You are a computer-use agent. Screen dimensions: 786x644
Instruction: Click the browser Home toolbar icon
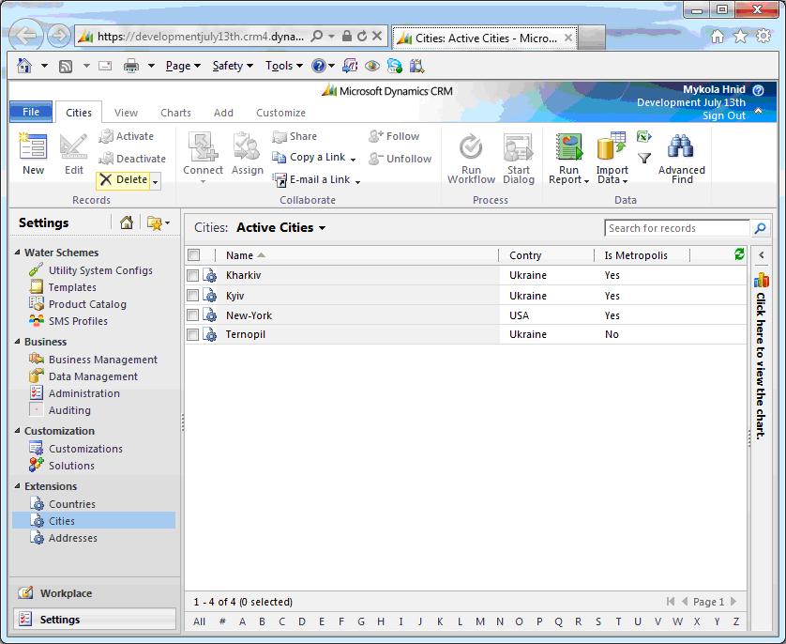pos(24,65)
